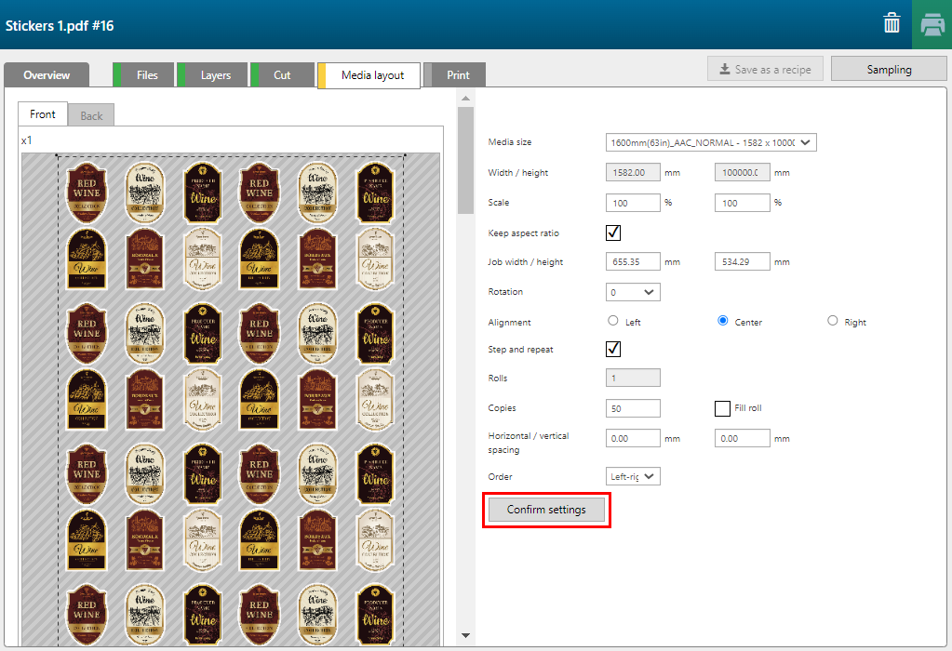Switch to the Back preview tab
This screenshot has width=952, height=651.
click(x=91, y=115)
